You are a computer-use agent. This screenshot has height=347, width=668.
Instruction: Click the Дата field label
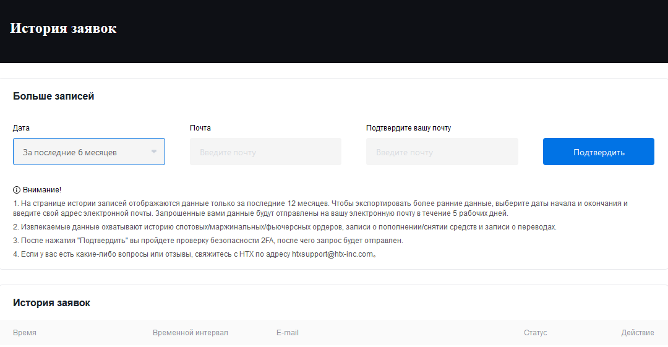pyautogui.click(x=21, y=128)
